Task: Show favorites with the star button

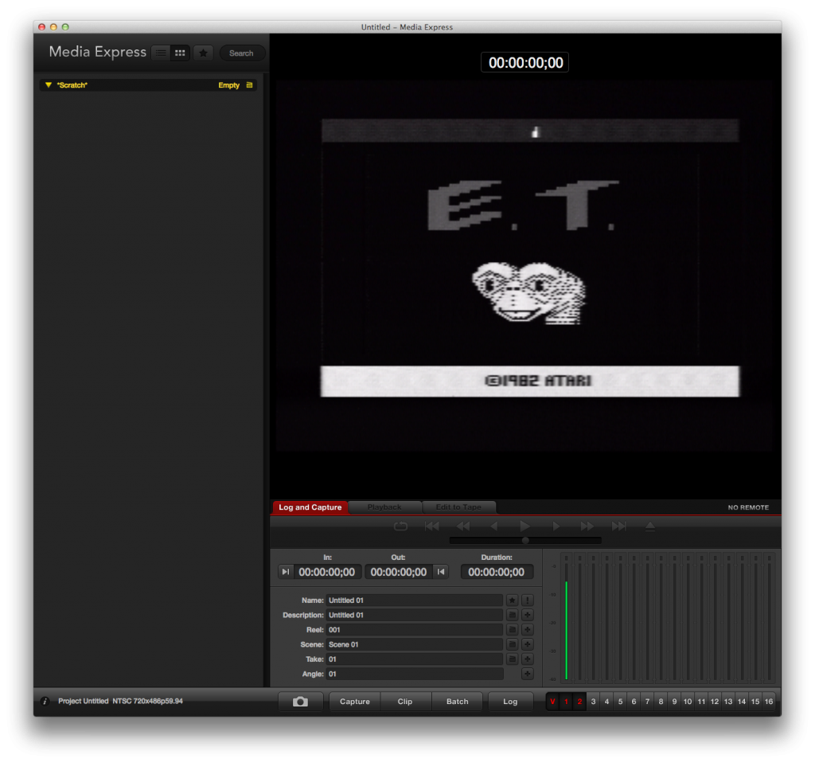Action: (x=203, y=53)
